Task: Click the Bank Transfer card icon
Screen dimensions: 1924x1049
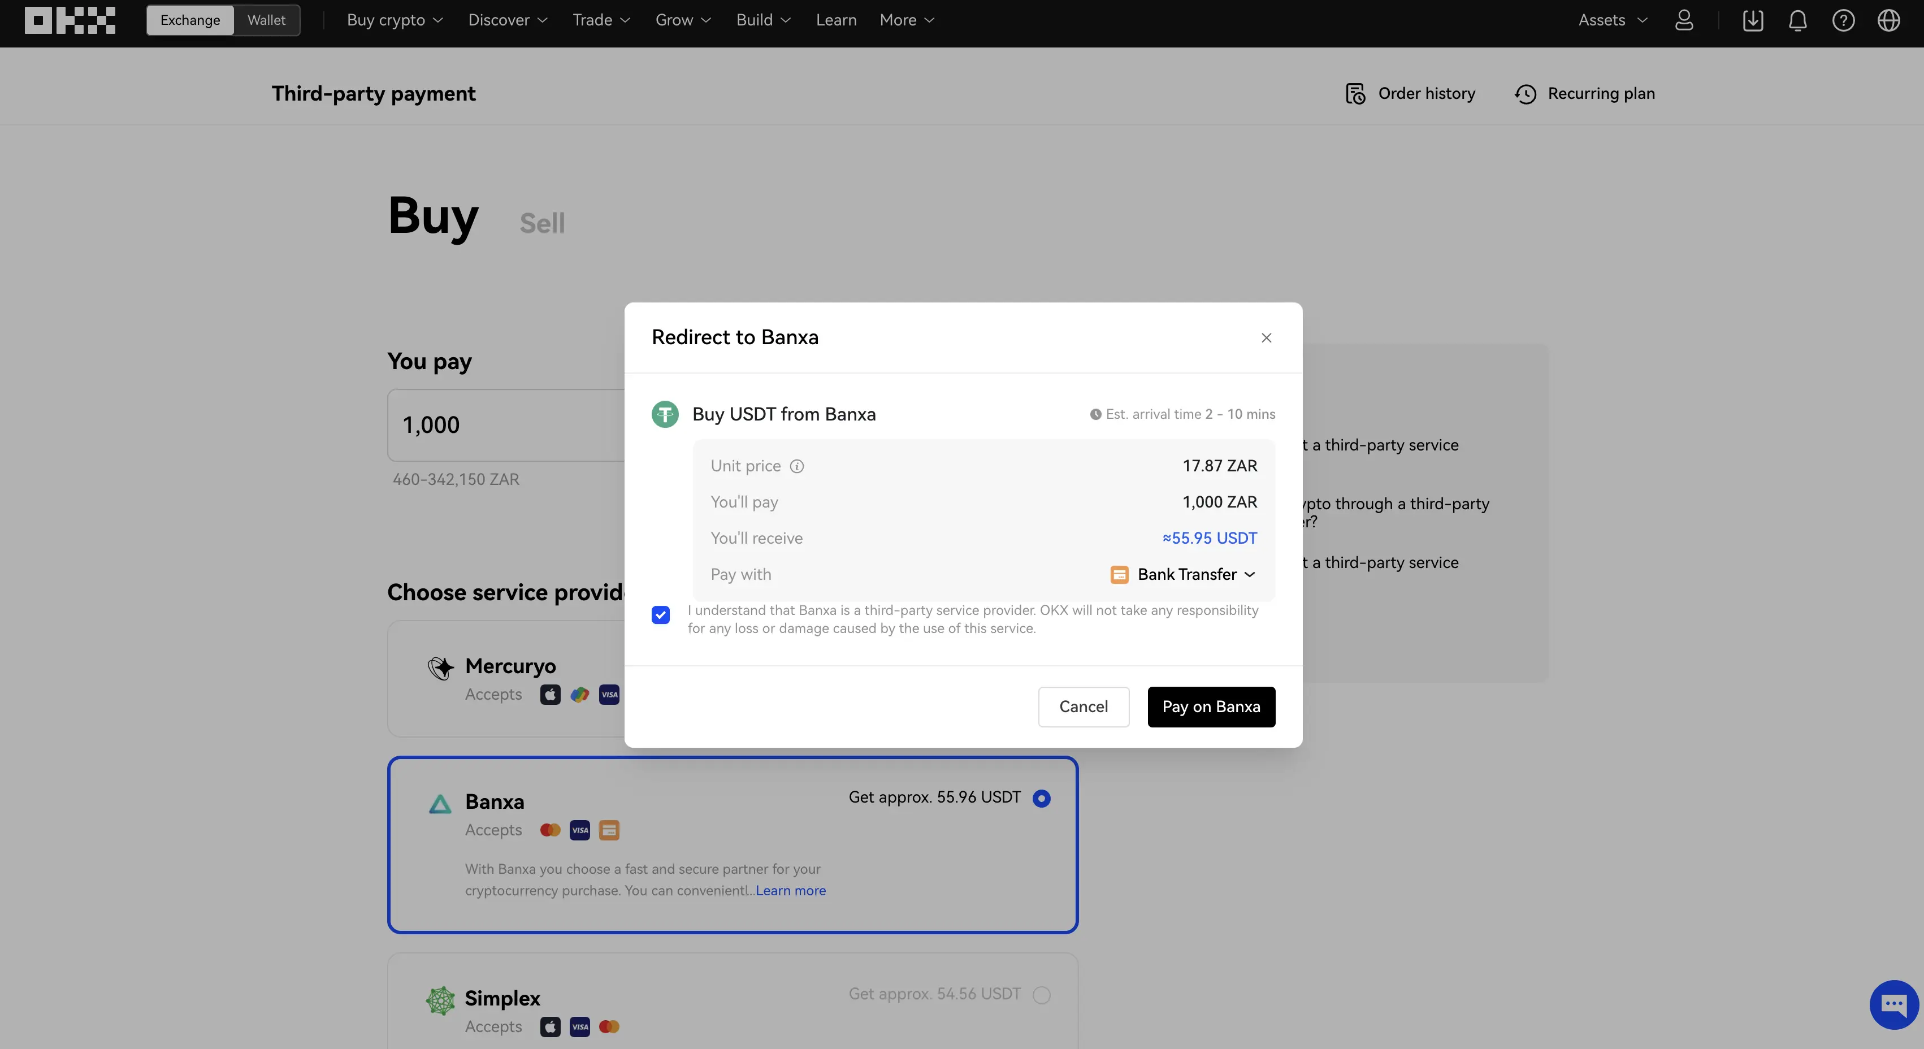Action: tap(1119, 574)
